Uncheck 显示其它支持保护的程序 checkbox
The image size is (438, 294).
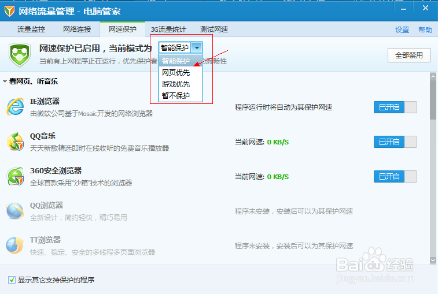12,280
